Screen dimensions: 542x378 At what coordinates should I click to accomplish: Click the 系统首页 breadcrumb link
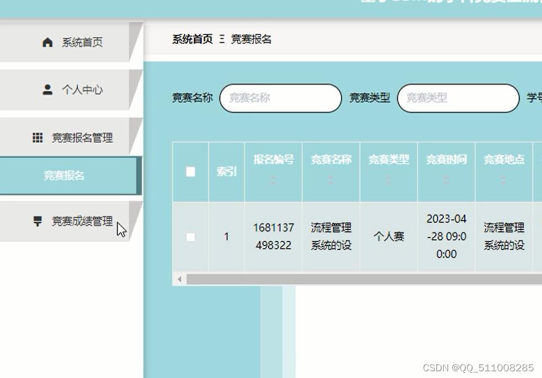point(193,39)
